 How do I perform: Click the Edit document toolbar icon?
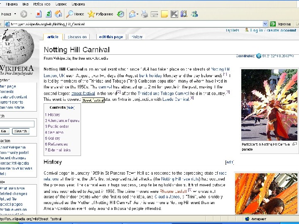154,14
